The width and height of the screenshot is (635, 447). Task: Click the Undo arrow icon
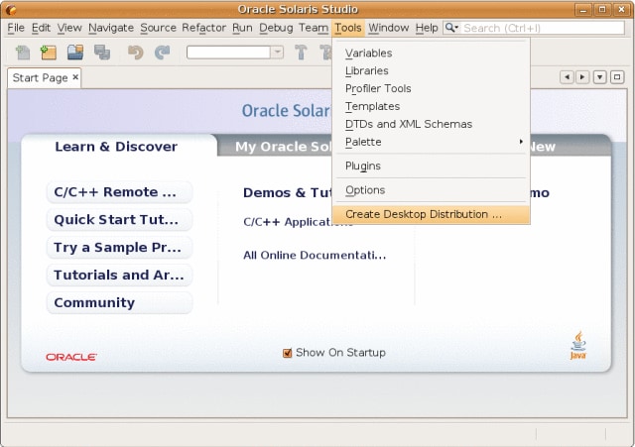point(136,53)
